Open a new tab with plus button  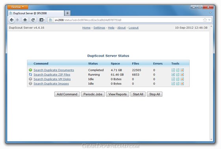67,13
